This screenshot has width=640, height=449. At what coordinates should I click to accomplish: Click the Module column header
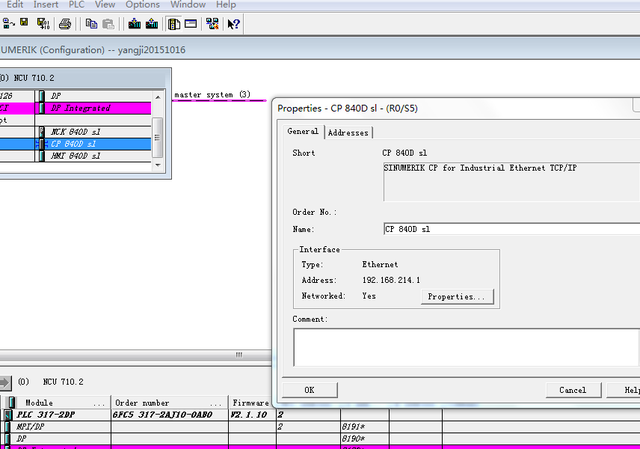[x=57, y=403]
